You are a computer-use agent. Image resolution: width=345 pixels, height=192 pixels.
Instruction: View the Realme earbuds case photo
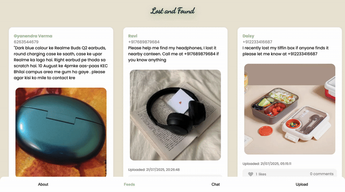pyautogui.click(x=61, y=132)
